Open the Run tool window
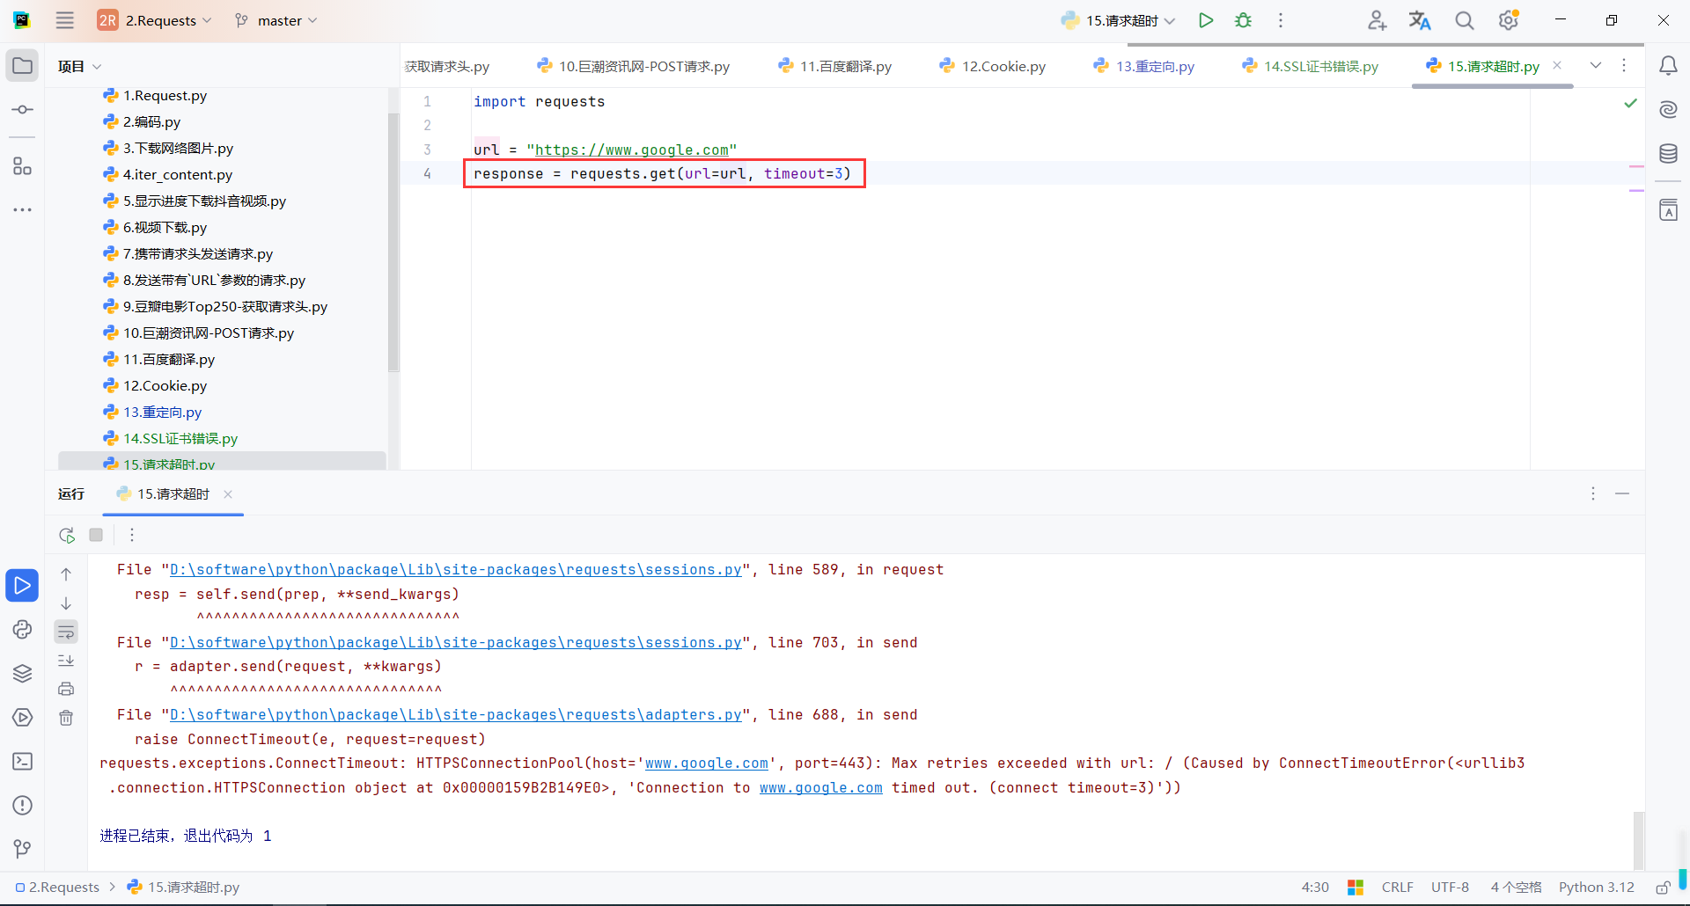 [x=22, y=586]
